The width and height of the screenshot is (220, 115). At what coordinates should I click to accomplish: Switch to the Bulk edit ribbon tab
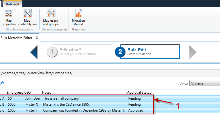pyautogui.click(x=13, y=4)
